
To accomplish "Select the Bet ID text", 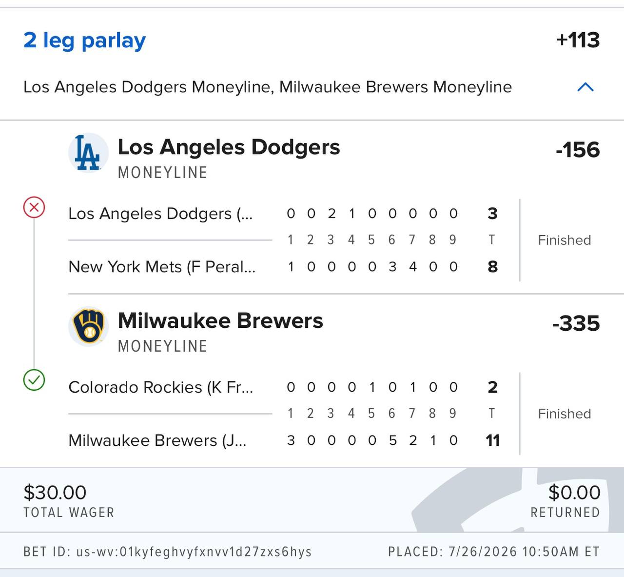I will click(167, 552).
